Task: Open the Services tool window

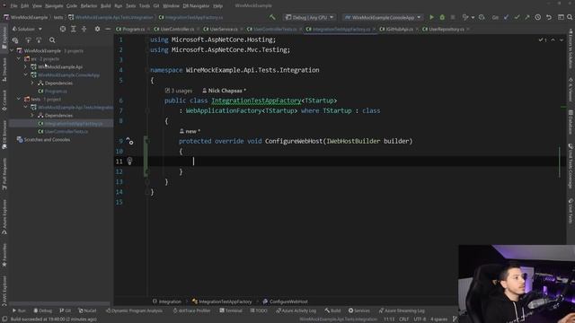Action: coord(359,310)
